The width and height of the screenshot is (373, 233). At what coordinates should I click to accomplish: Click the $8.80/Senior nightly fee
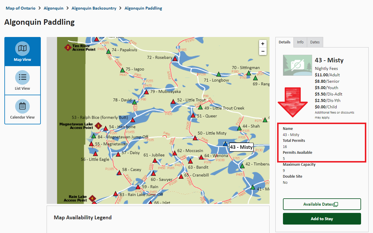pos(327,81)
